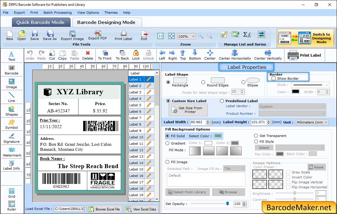Screen dimensions: 337x214
Task: Add a Watermark using sidebar tool
Action: click(12, 152)
